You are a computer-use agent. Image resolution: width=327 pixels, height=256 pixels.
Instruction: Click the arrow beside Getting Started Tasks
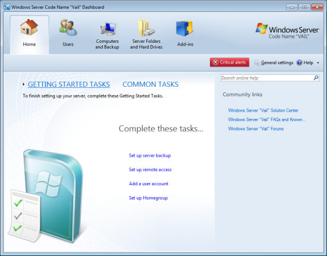pyautogui.click(x=24, y=84)
